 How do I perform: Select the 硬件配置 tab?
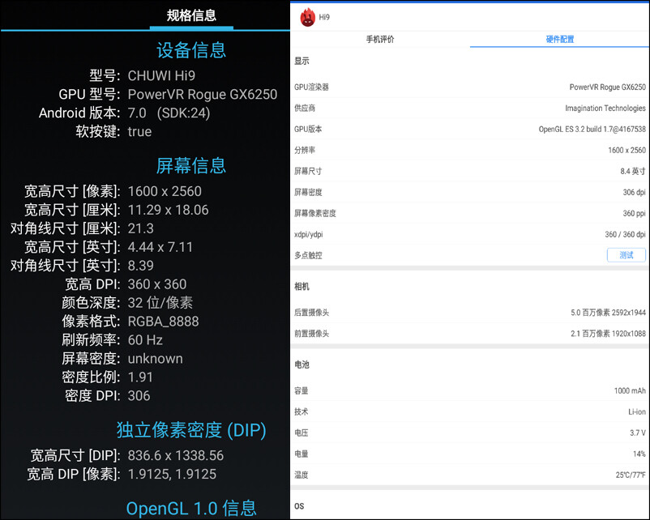tap(559, 40)
